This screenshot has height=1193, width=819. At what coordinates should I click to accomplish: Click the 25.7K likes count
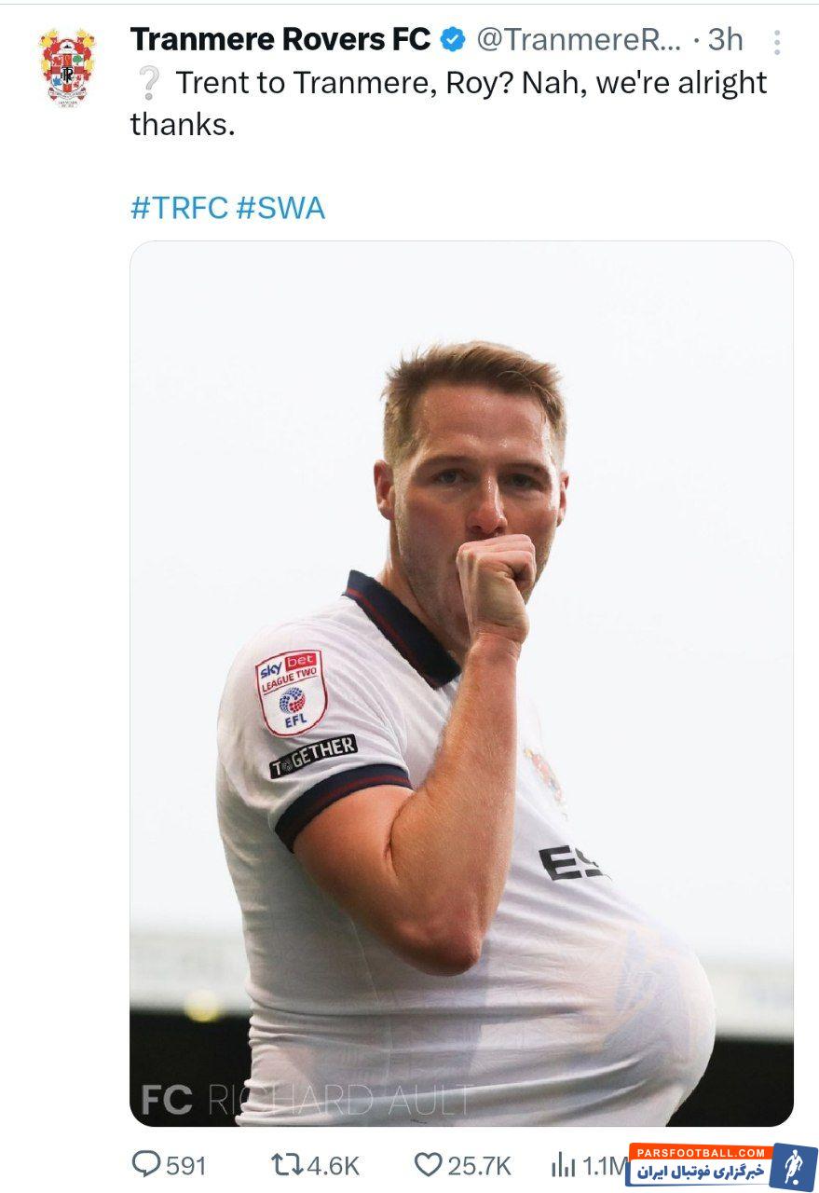(479, 1165)
